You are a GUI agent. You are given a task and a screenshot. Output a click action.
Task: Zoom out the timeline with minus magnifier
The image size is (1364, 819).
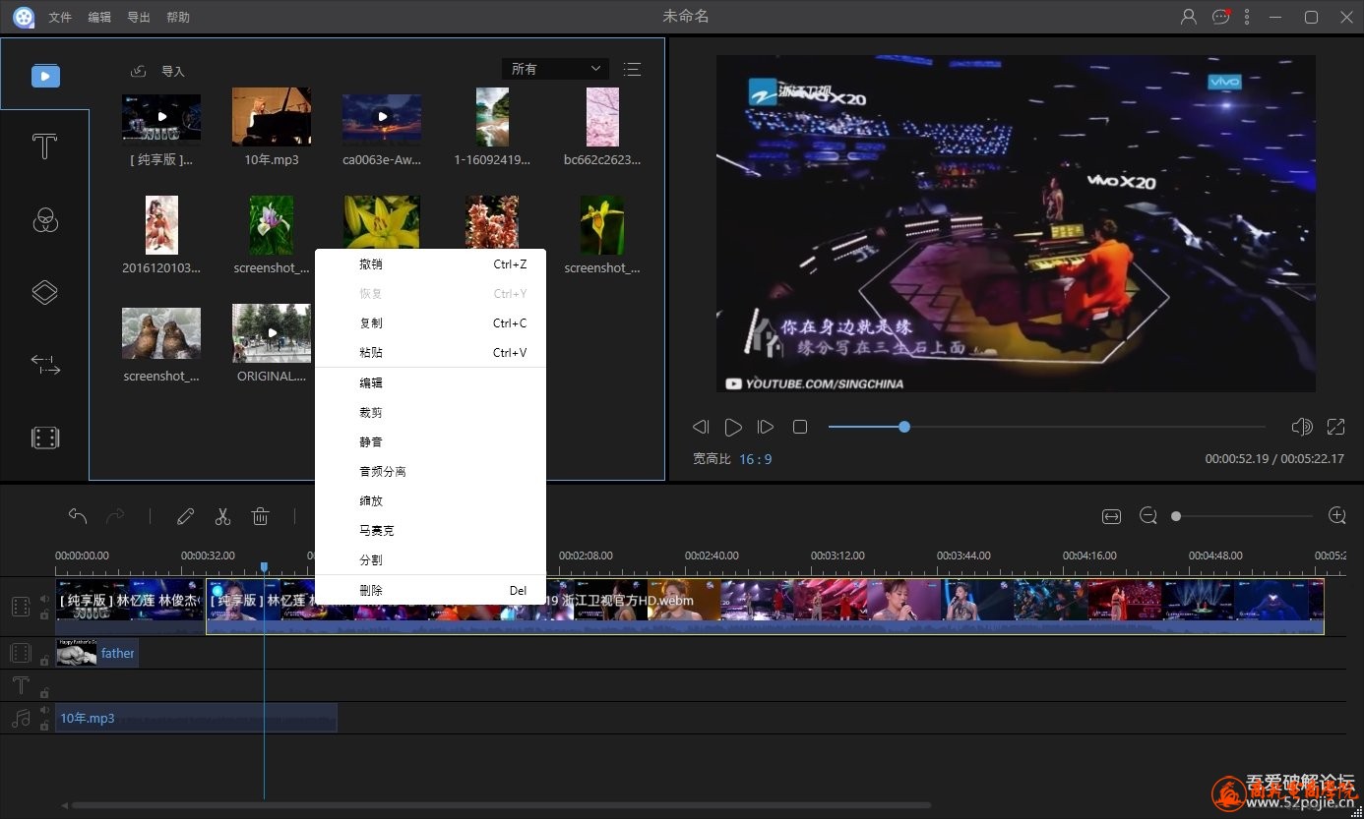pyautogui.click(x=1147, y=516)
